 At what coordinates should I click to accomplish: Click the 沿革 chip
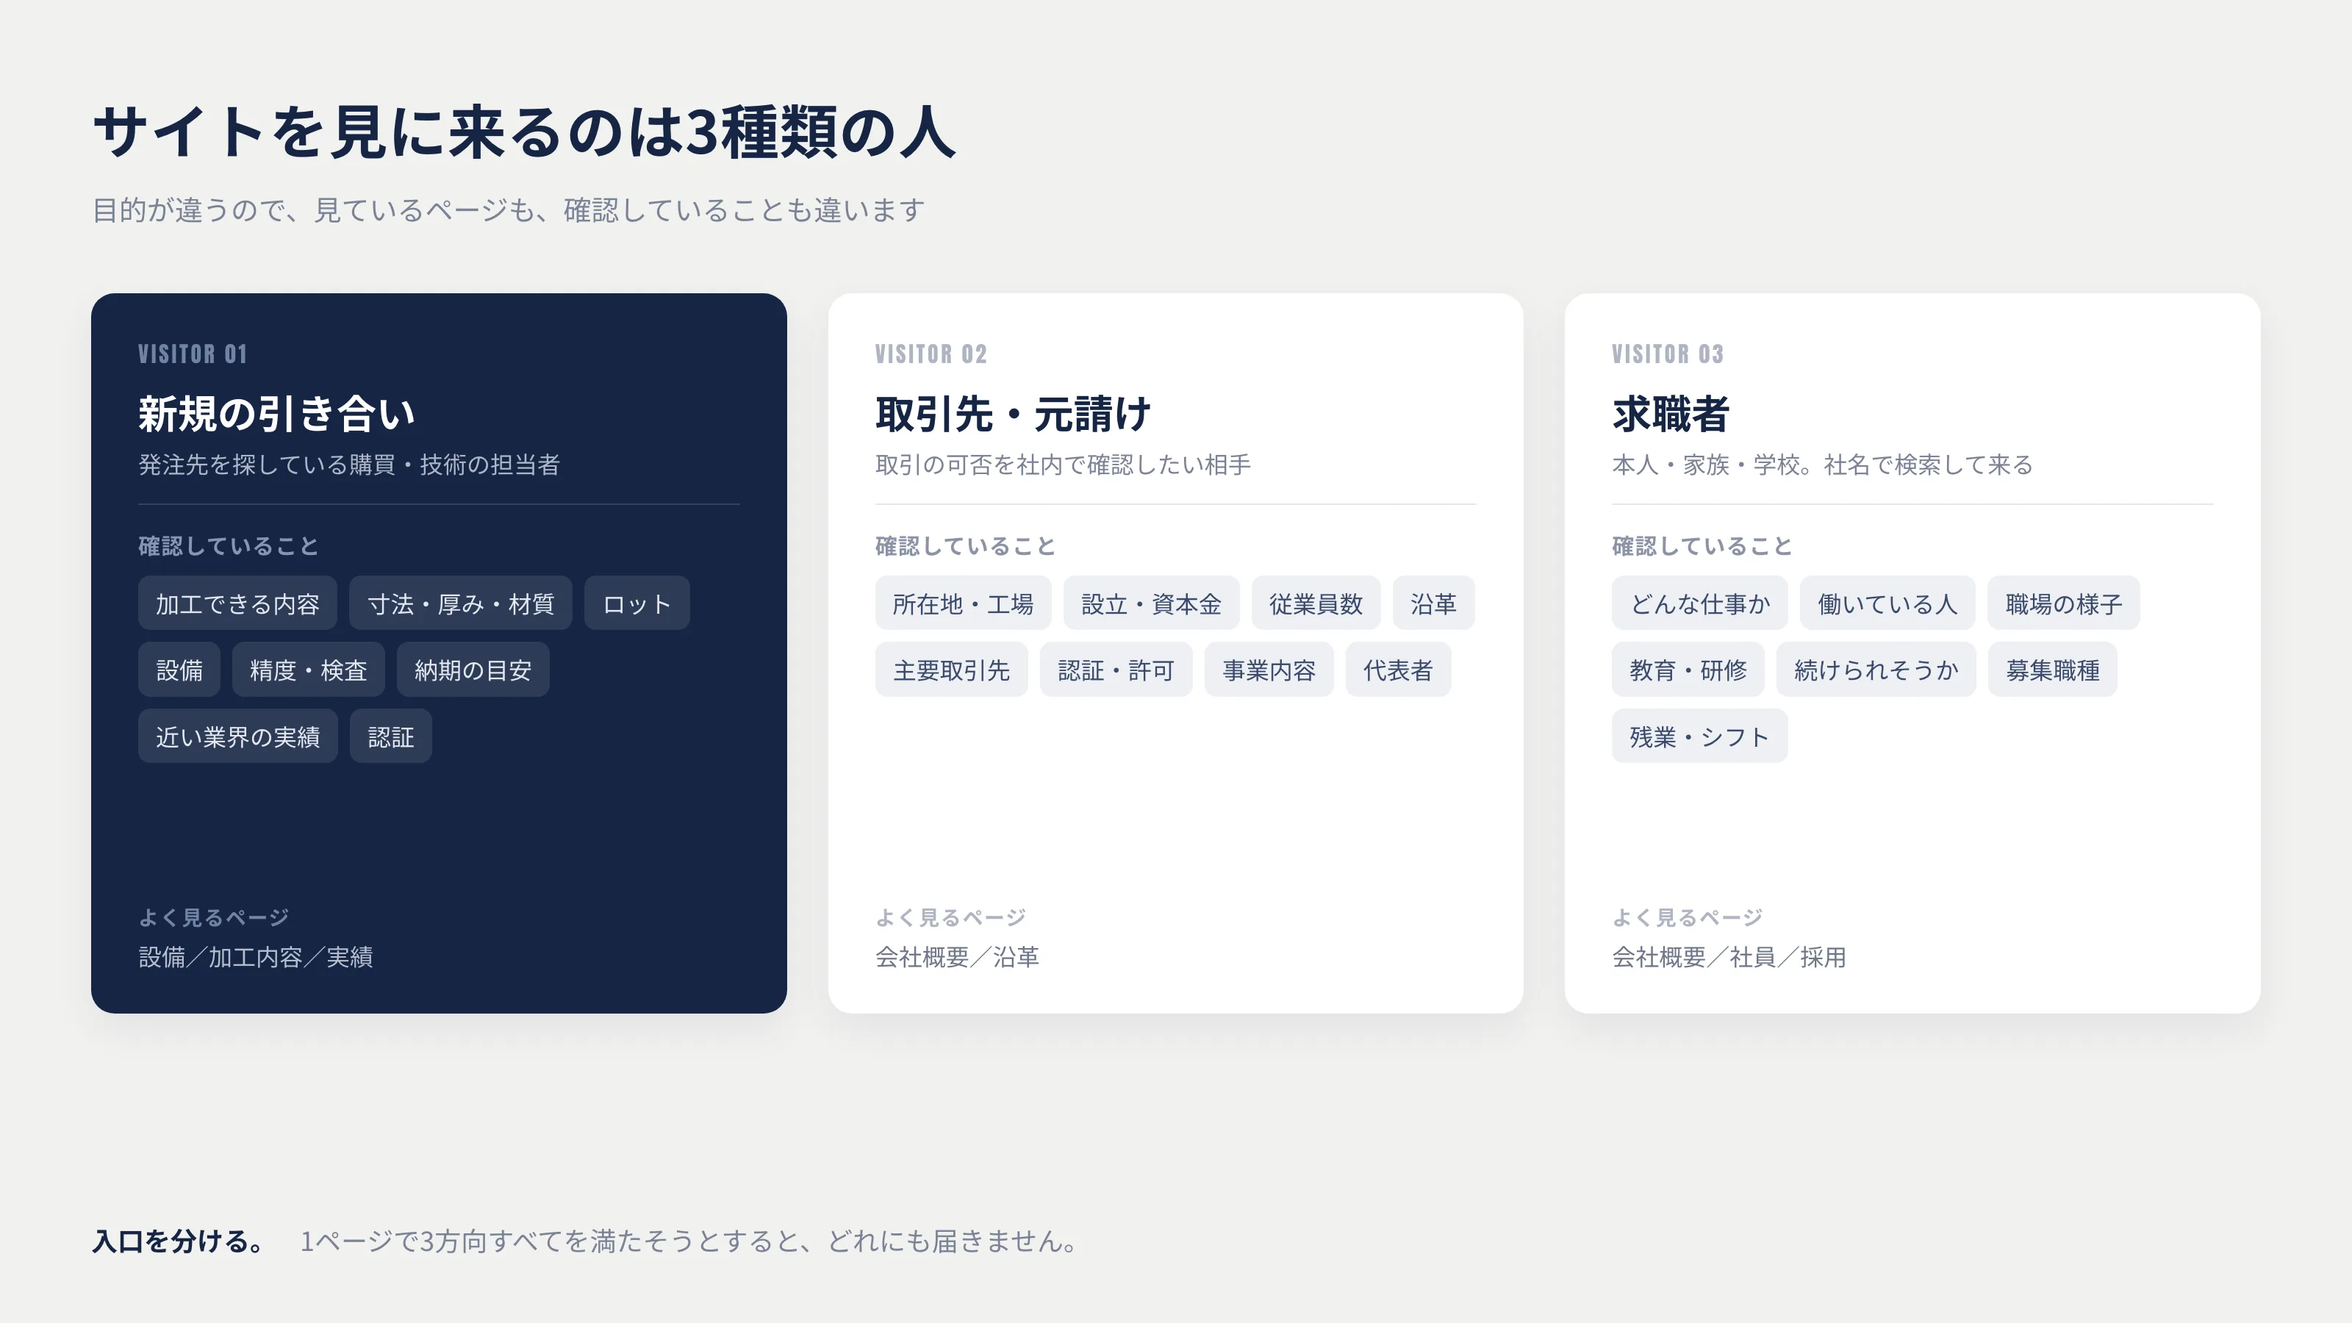[x=1433, y=603]
